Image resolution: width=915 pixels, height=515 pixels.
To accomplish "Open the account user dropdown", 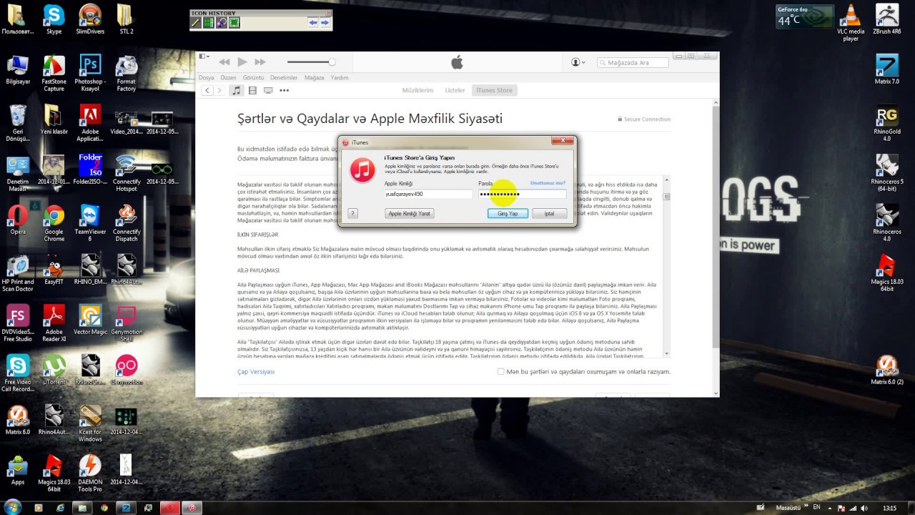I will 578,62.
